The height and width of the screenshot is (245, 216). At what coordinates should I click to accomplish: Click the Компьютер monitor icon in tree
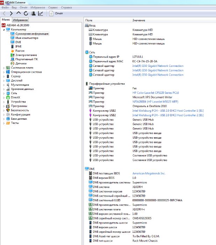[x=8, y=29]
